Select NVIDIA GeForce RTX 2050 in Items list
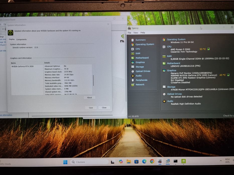The width and height of the screenshot is (234, 175). click(23, 66)
